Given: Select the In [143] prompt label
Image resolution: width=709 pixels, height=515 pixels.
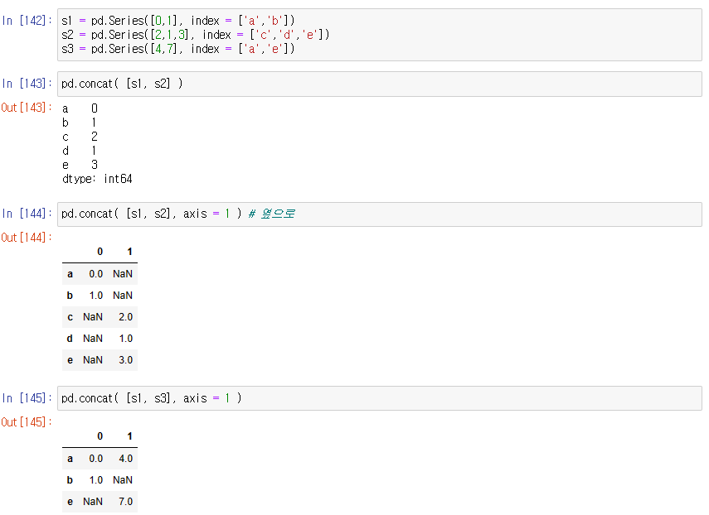Looking at the screenshot, I should click(x=27, y=84).
